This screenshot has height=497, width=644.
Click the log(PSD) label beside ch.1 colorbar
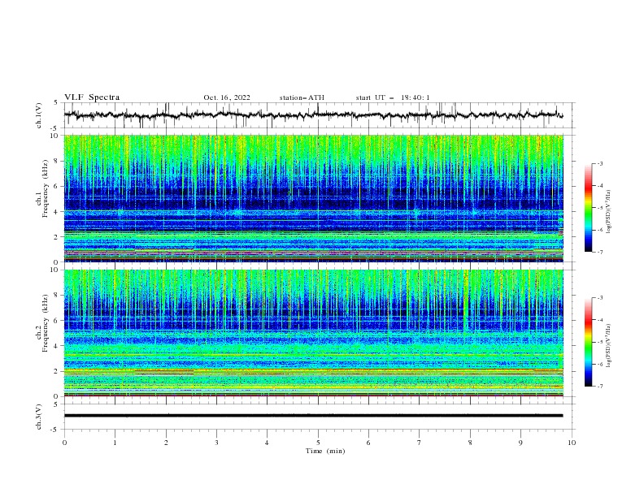pos(609,212)
